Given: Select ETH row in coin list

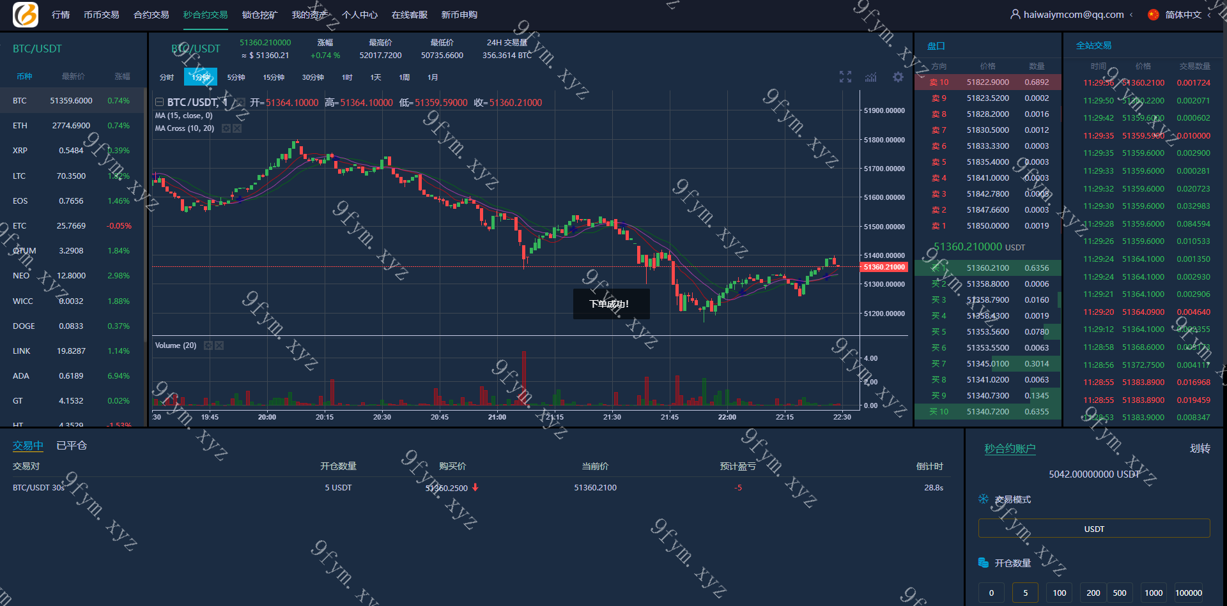Looking at the screenshot, I should (x=72, y=126).
